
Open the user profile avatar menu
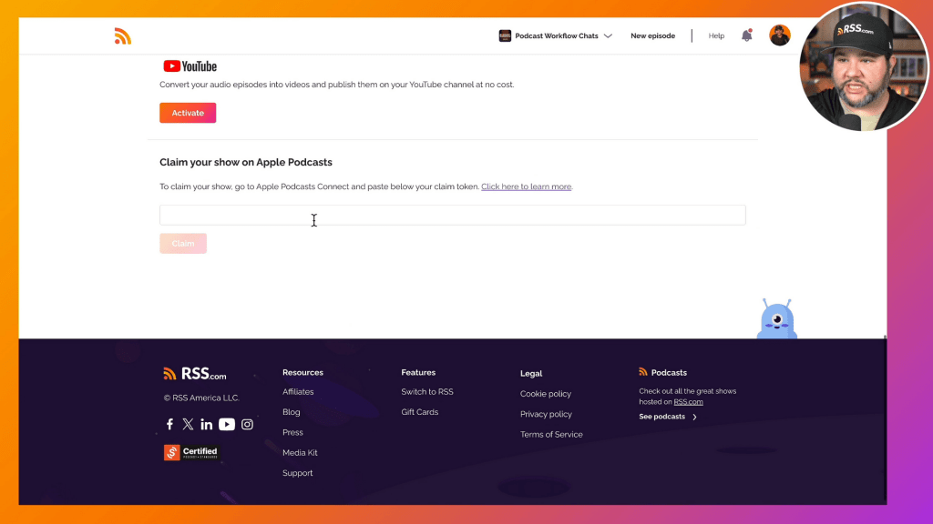point(779,35)
